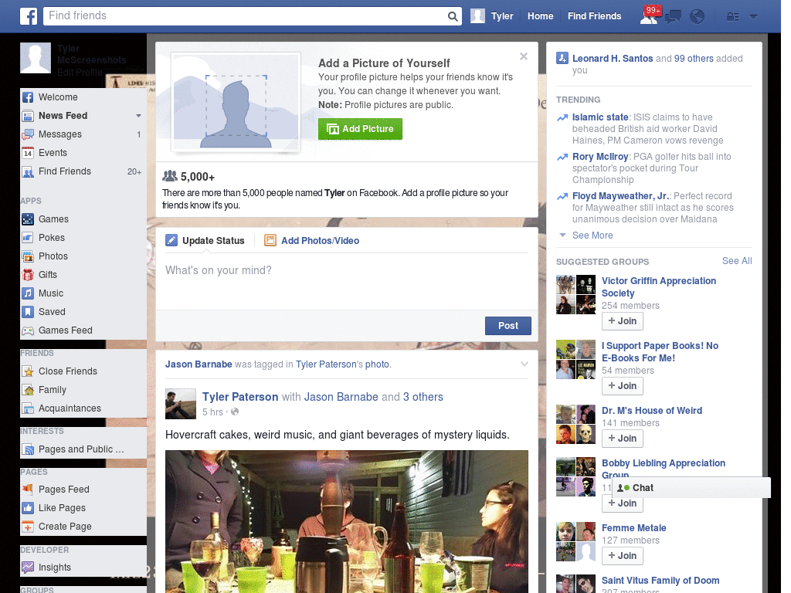
Task: Open the Chat bar
Action: [691, 488]
